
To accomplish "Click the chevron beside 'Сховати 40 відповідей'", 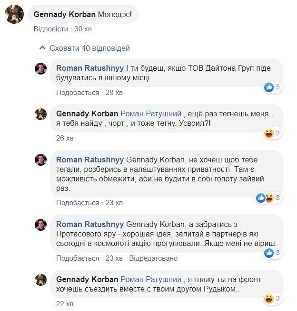I will (x=42, y=48).
